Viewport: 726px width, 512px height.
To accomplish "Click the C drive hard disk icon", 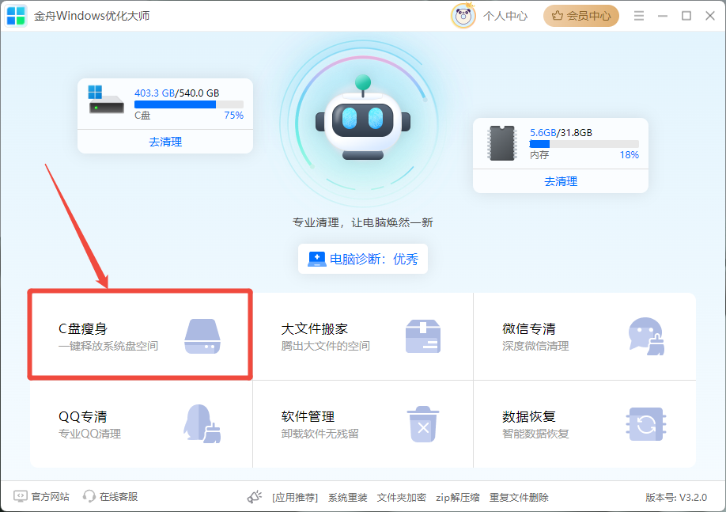I will point(105,100).
